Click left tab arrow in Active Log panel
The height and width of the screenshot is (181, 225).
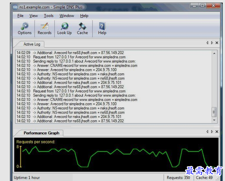tap(207, 43)
